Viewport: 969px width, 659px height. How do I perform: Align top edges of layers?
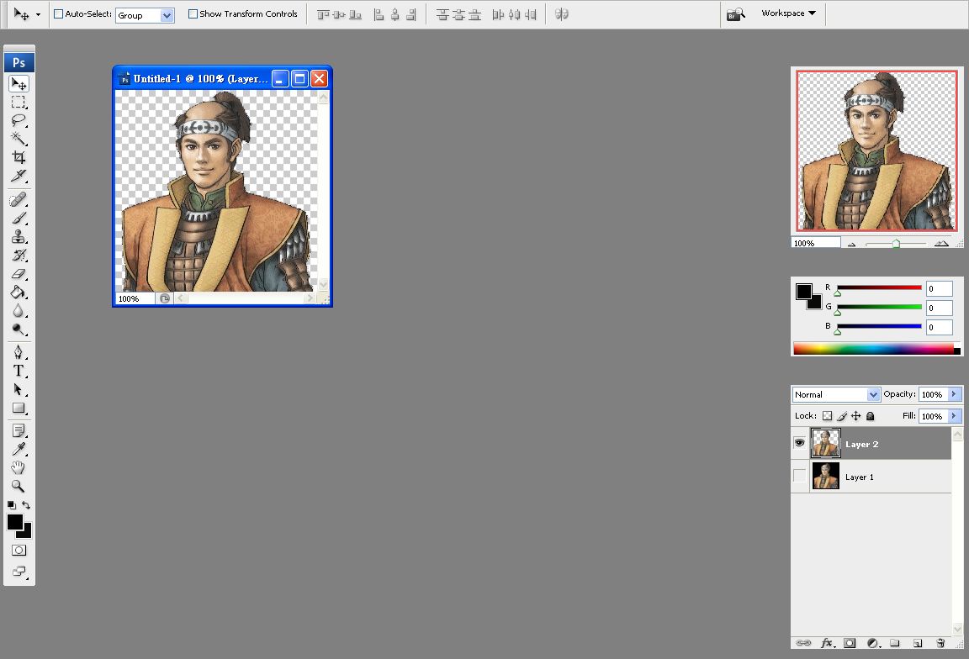click(323, 14)
